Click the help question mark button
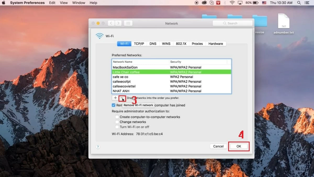This screenshot has width=314, height=177. (98, 147)
